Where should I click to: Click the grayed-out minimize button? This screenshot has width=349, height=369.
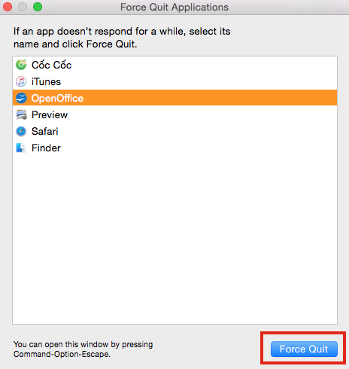pos(23,7)
